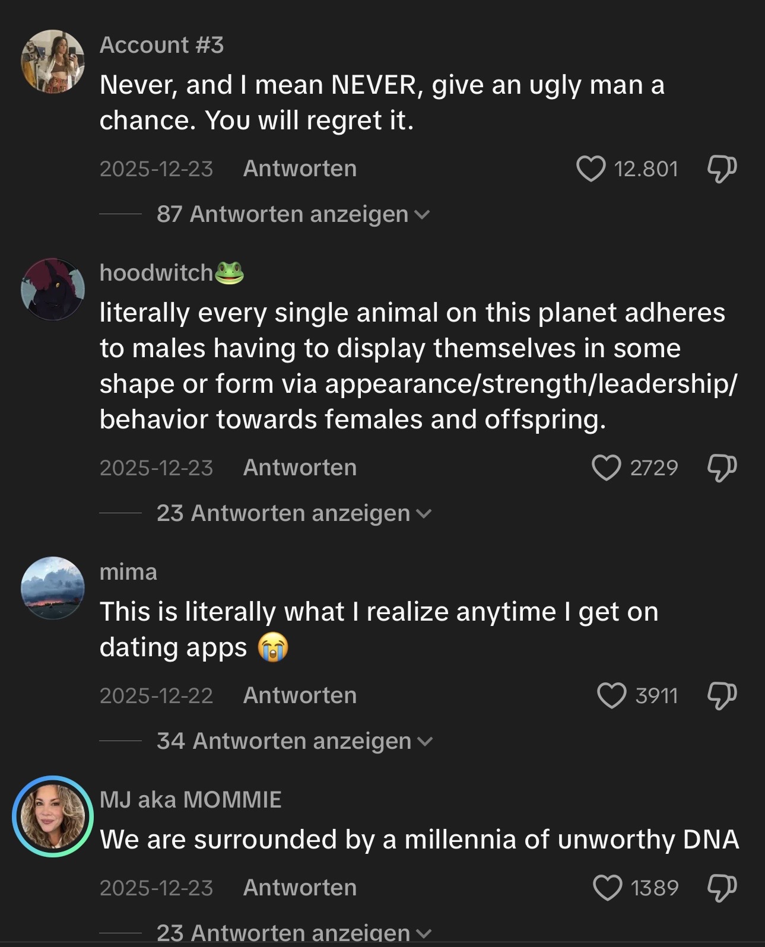Screen dimensions: 765x947
Task: Open hoodwitch's profile avatar
Action: [x=53, y=290]
